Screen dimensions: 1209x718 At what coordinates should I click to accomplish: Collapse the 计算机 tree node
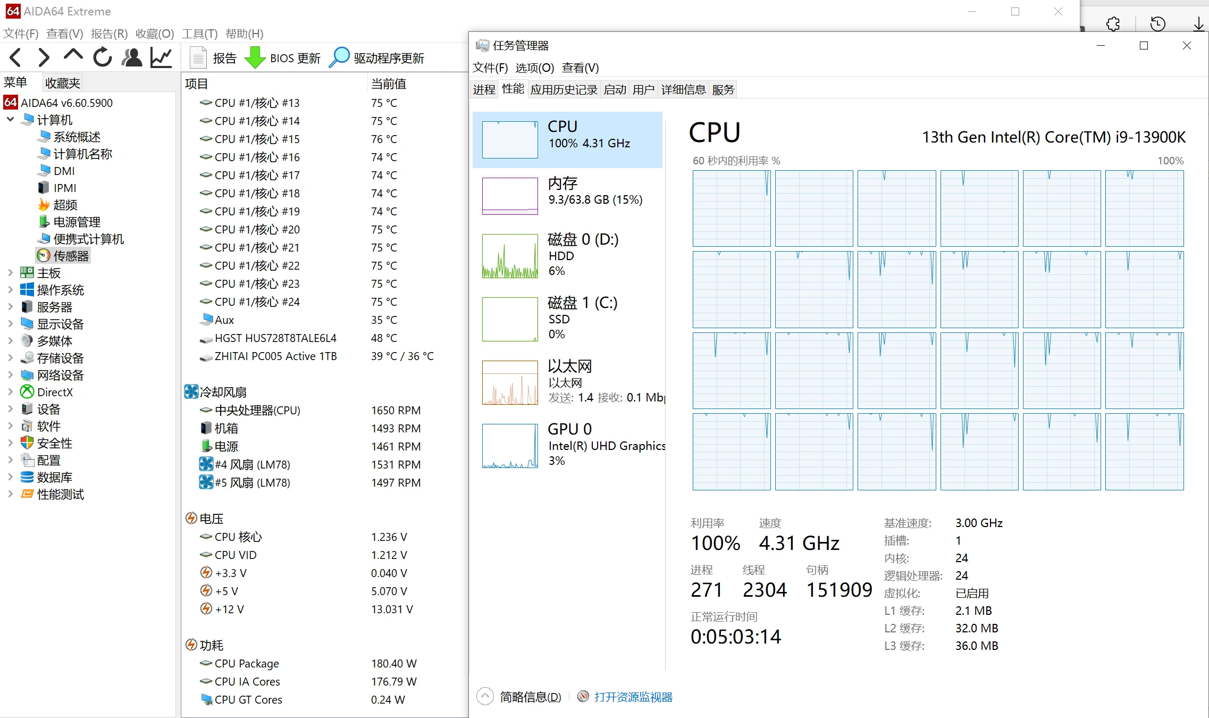pyautogui.click(x=10, y=120)
